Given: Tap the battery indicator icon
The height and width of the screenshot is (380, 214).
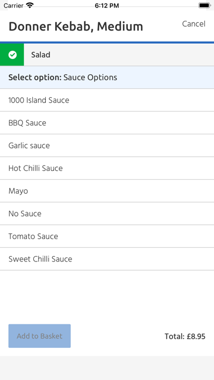Looking at the screenshot, I should pyautogui.click(x=204, y=5).
